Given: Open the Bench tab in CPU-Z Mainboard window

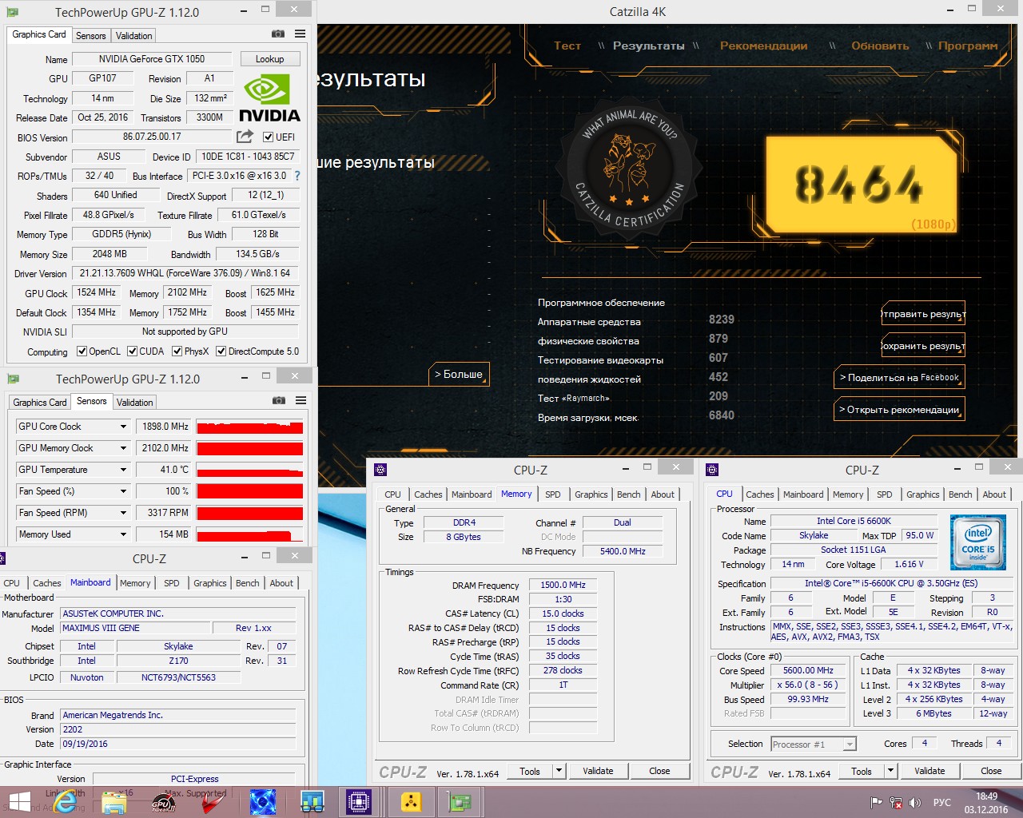Looking at the screenshot, I should click(247, 583).
